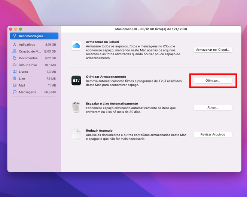Close the storage window with red button
The height and width of the screenshot is (197, 247).
coord(11,29)
